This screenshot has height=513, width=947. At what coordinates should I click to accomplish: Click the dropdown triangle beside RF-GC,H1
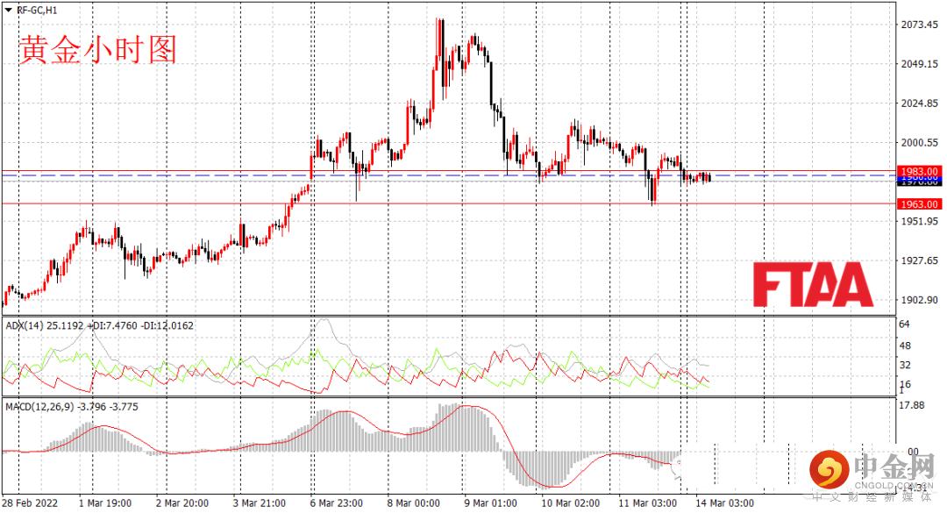pyautogui.click(x=9, y=11)
